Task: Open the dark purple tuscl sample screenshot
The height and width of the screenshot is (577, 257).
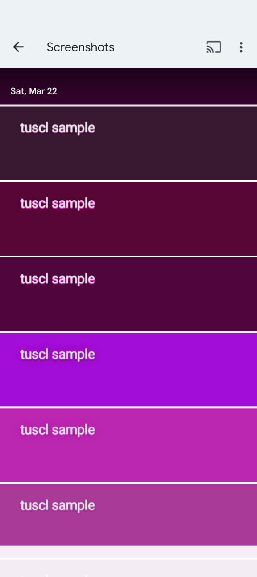Action: tap(128, 294)
